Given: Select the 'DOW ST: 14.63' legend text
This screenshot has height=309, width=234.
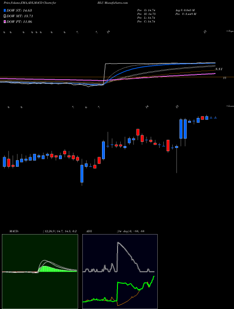Looking at the screenshot, I should tap(19, 10).
